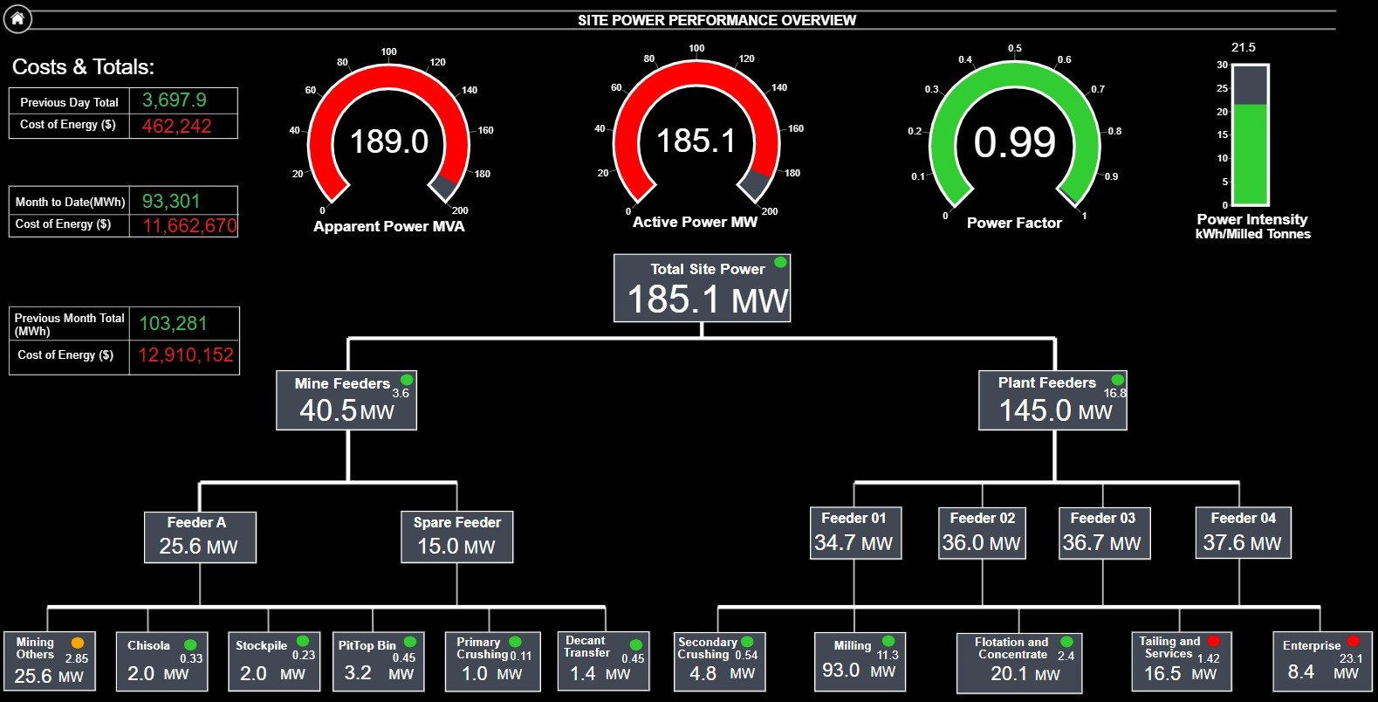Open the Feeder A node

tap(200, 537)
